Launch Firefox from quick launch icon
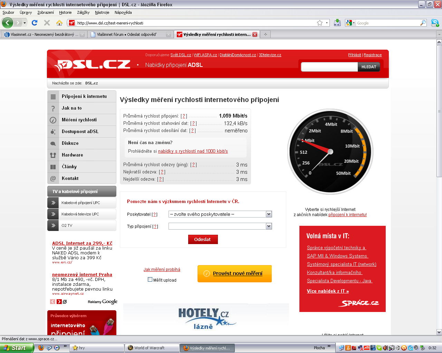This screenshot has width=442, height=353. 41,348
